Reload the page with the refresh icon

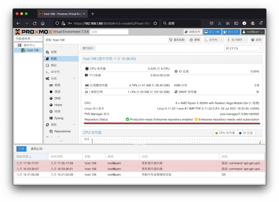[35, 23]
